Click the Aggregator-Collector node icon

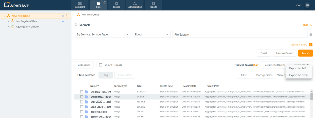pos(12,26)
